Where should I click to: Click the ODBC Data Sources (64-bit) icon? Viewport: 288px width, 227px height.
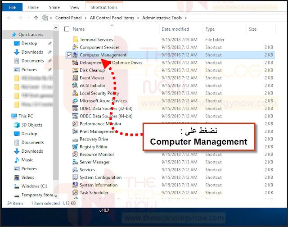[75, 116]
